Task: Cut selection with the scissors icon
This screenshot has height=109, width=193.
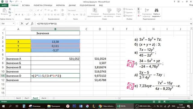Action: 10,9
